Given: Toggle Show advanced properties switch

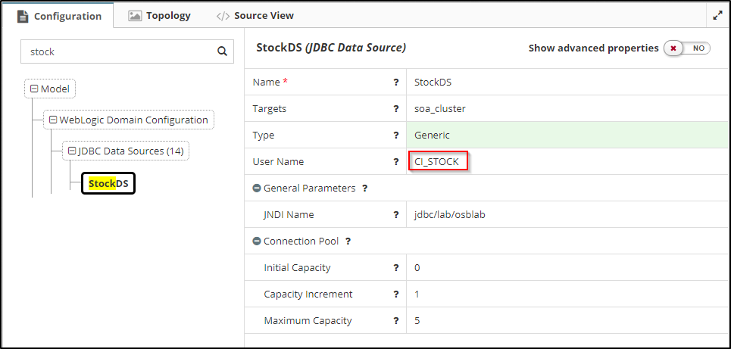Looking at the screenshot, I should (686, 48).
